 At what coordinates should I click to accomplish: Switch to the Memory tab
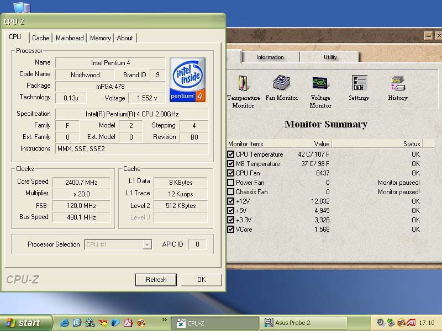[100, 38]
